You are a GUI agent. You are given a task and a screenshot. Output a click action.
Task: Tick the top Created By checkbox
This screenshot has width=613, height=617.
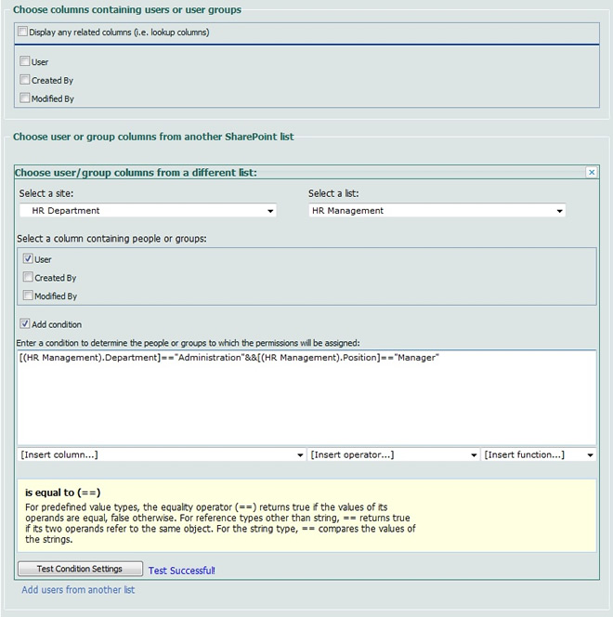[25, 80]
